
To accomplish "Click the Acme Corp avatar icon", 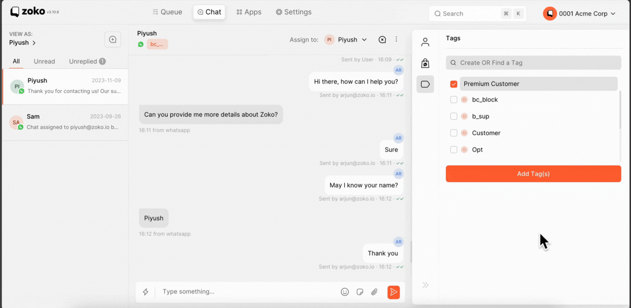I will 550,13.
